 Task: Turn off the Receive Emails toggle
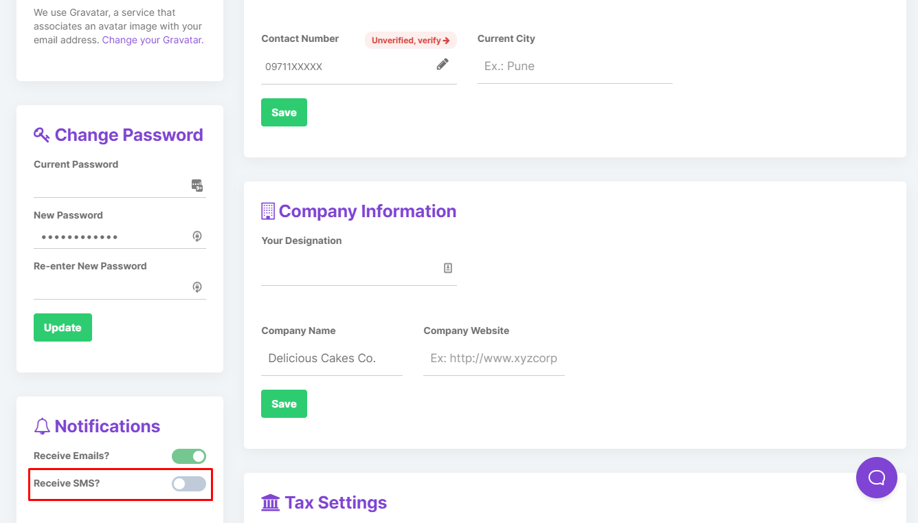[189, 456]
